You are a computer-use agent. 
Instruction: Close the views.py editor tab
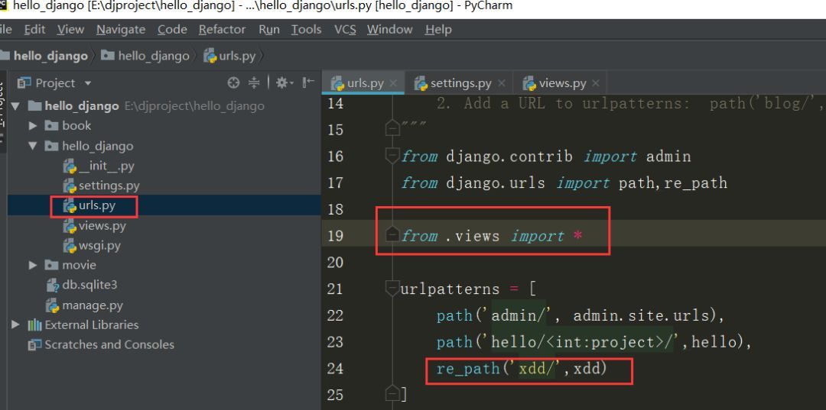tap(596, 83)
